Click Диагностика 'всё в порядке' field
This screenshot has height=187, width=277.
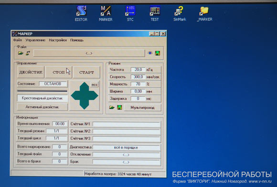[x=127, y=147]
